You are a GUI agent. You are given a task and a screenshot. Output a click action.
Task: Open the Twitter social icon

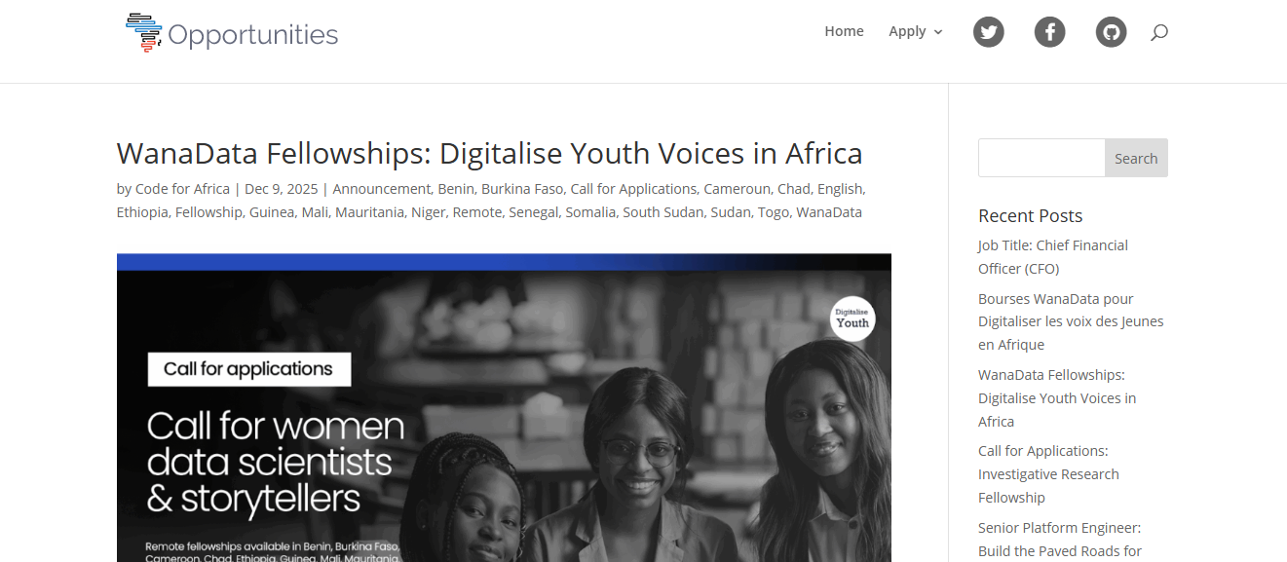click(x=988, y=31)
